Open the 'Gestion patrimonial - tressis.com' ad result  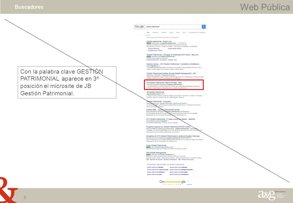(x=159, y=41)
